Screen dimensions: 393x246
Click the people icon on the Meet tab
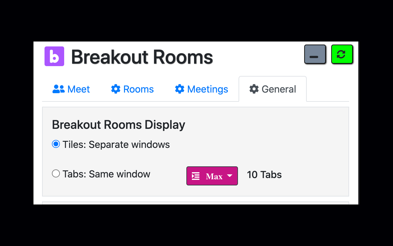[58, 89]
